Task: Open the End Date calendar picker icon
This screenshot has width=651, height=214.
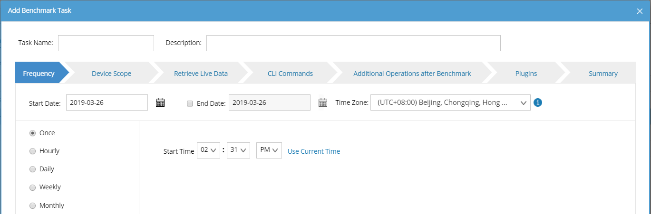Action: (x=323, y=102)
